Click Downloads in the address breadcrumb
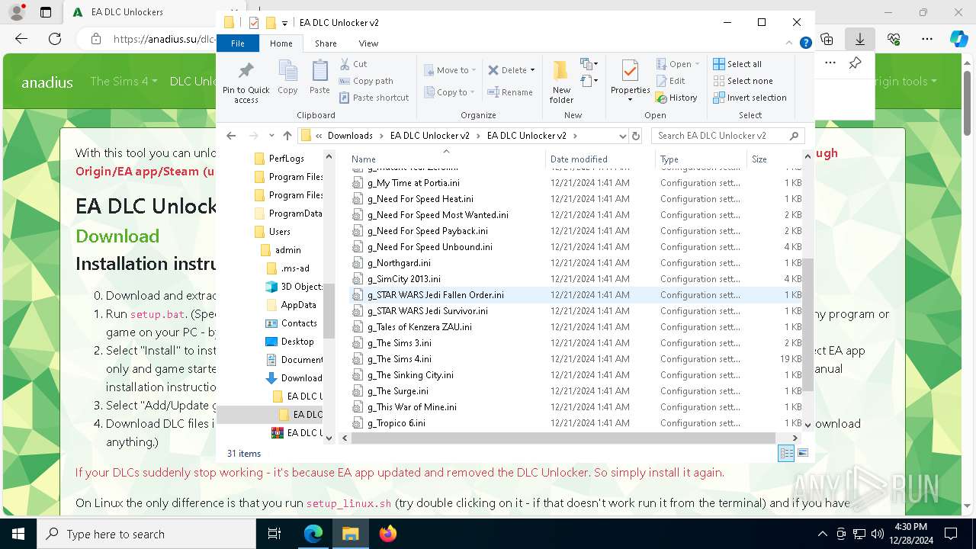Image resolution: width=976 pixels, height=549 pixels. (350, 136)
